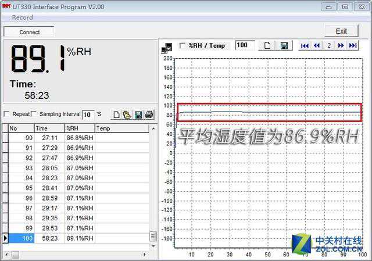Open the Record menu
The image size is (372, 261).
(23, 18)
